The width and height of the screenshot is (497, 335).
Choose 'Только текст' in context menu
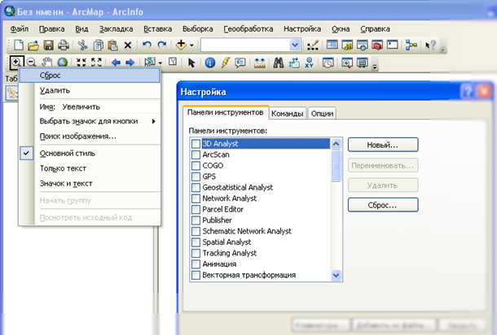[x=64, y=168]
